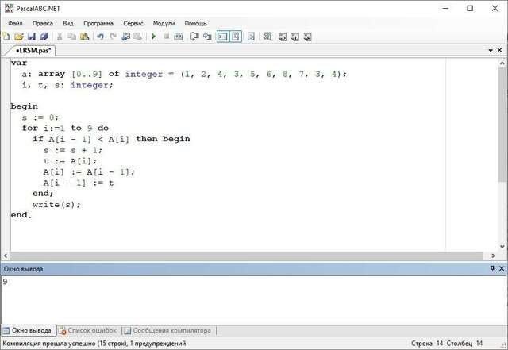The image size is (508, 350).
Task: Toggle the output window toolbar button
Action: (x=223, y=37)
